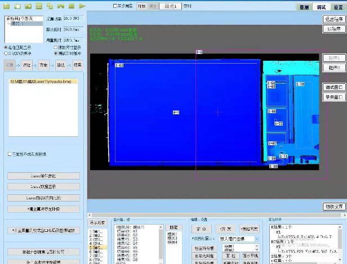Click the 1-68 region label in the image
Viewport: 347px width, 264px height.
[274, 166]
